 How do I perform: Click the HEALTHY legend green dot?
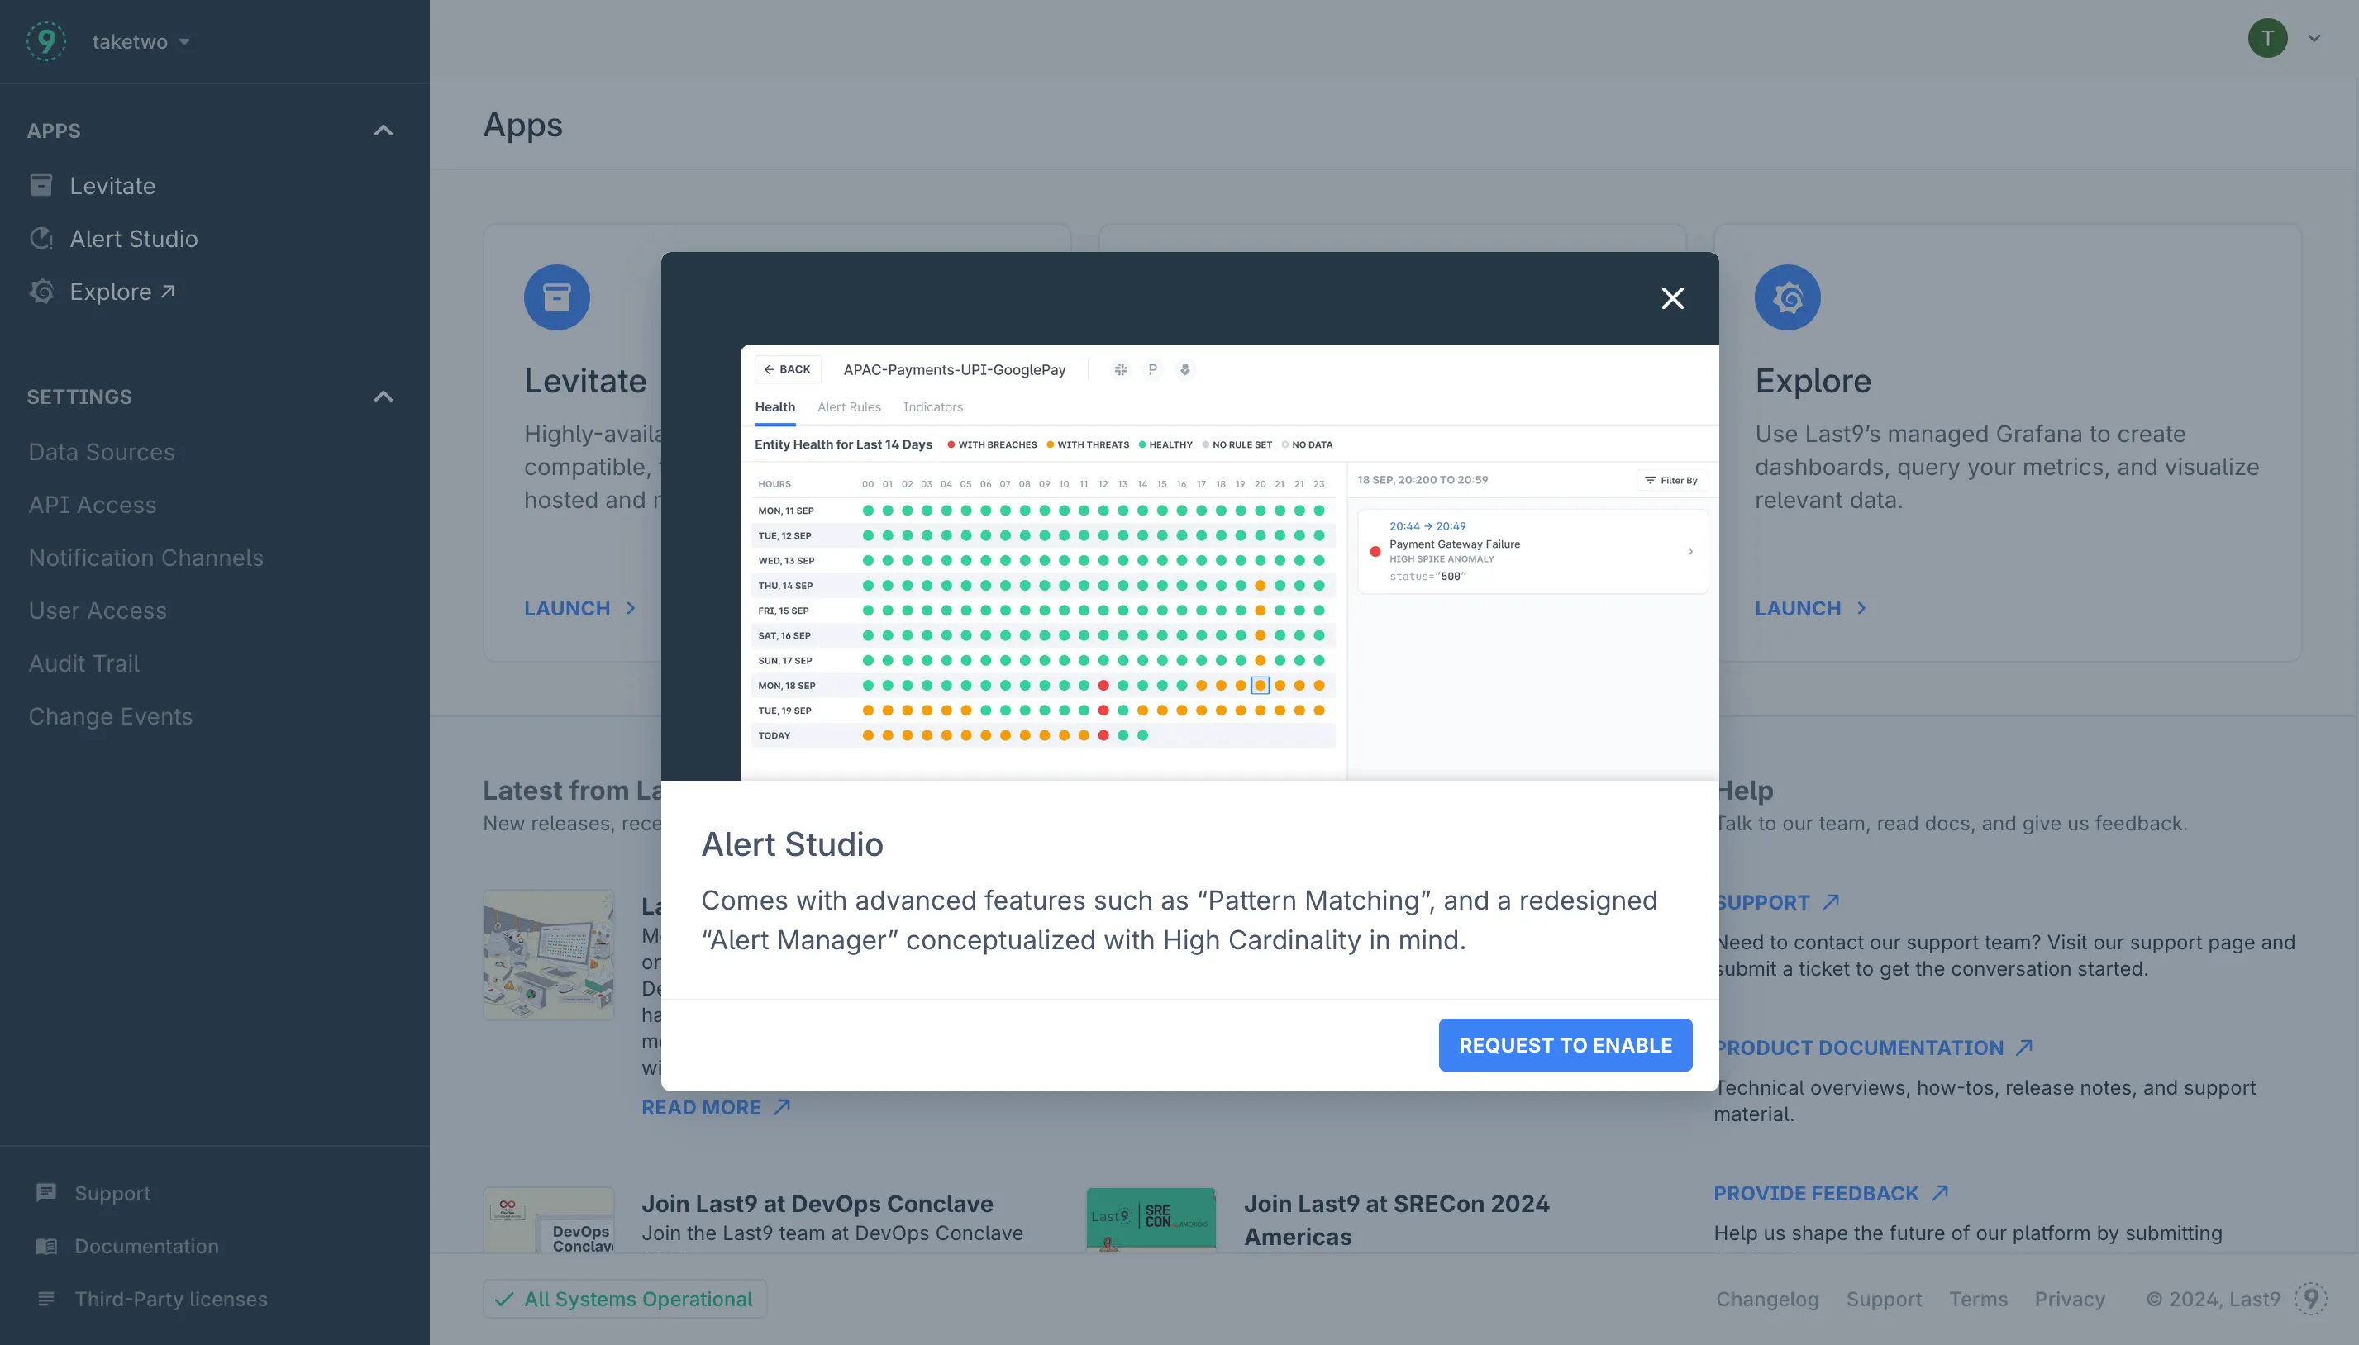click(1142, 444)
